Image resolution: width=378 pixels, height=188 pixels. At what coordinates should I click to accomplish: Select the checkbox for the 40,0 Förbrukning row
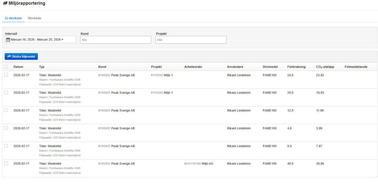pyautogui.click(x=6, y=163)
